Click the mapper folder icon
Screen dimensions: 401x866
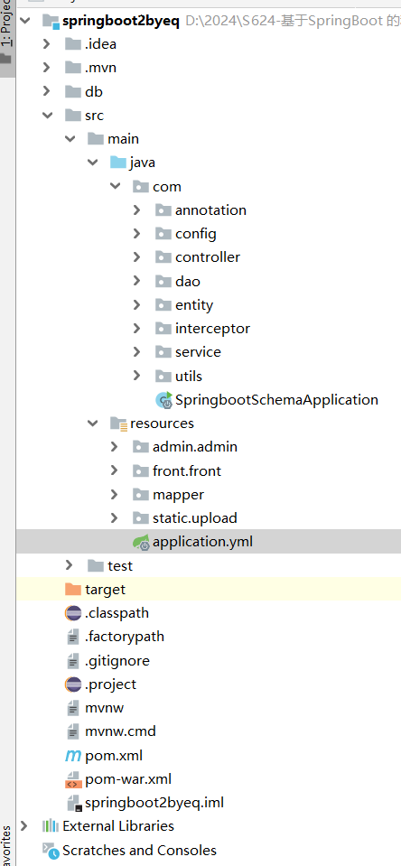141,494
